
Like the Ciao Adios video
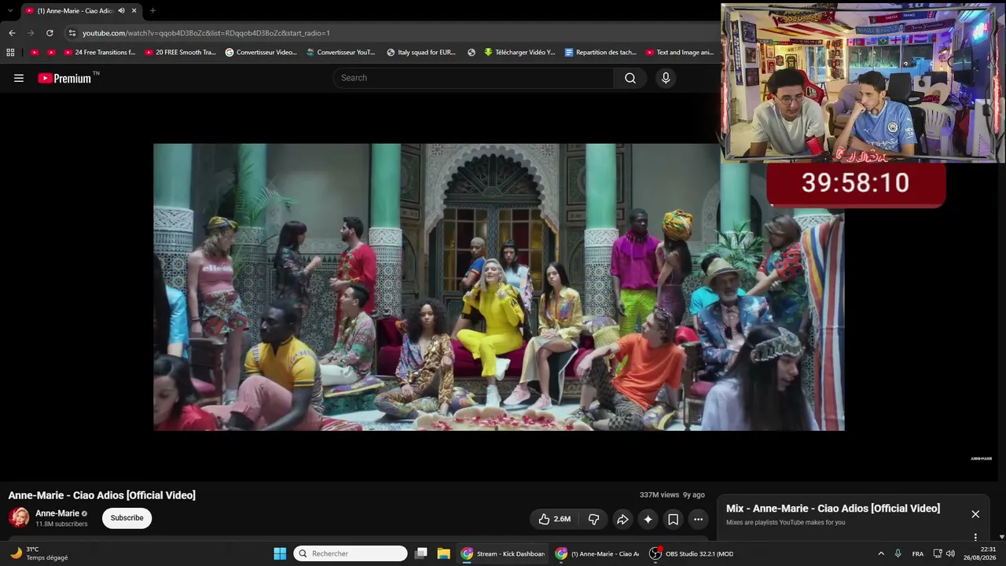click(554, 519)
